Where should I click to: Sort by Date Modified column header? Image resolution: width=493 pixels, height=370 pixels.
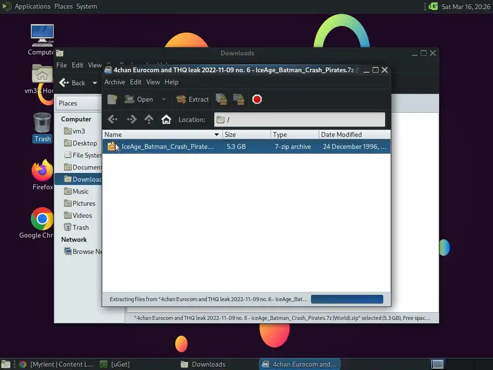pyautogui.click(x=355, y=134)
